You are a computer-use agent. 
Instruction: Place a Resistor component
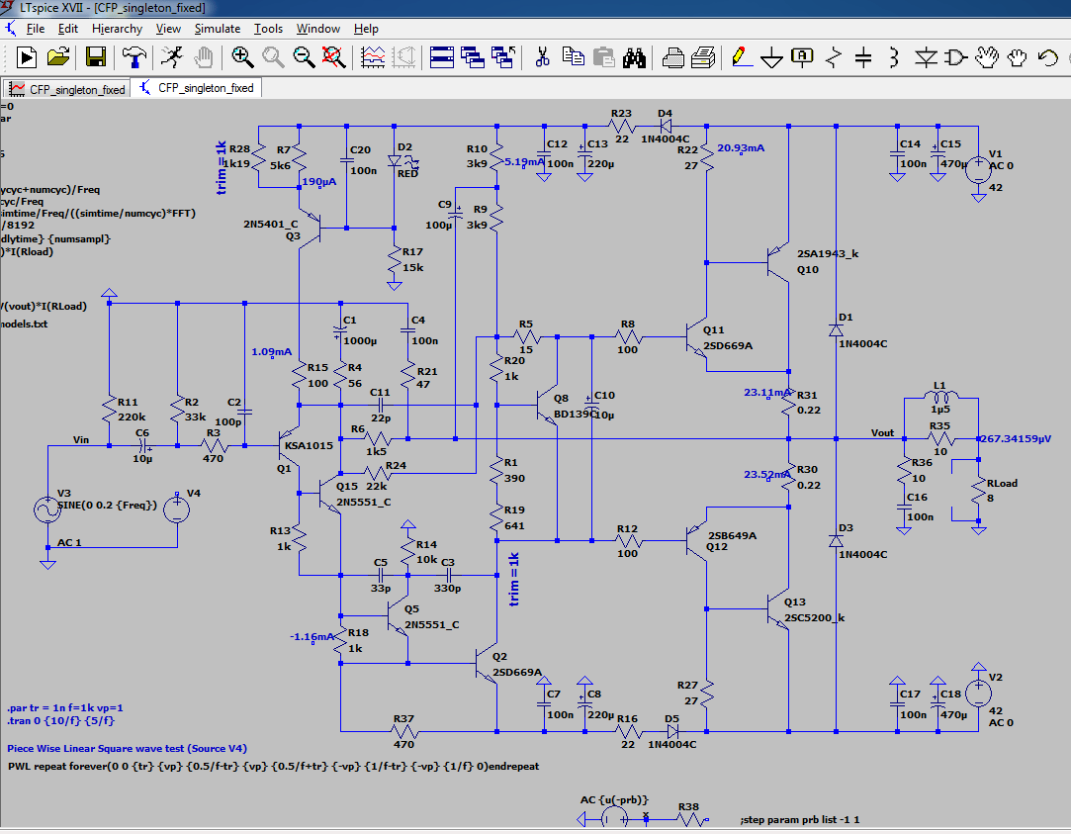point(834,57)
